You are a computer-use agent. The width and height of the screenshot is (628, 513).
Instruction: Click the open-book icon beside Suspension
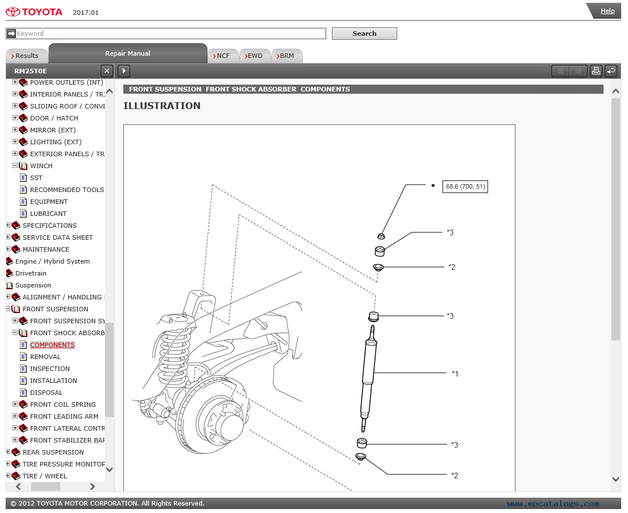10,286
